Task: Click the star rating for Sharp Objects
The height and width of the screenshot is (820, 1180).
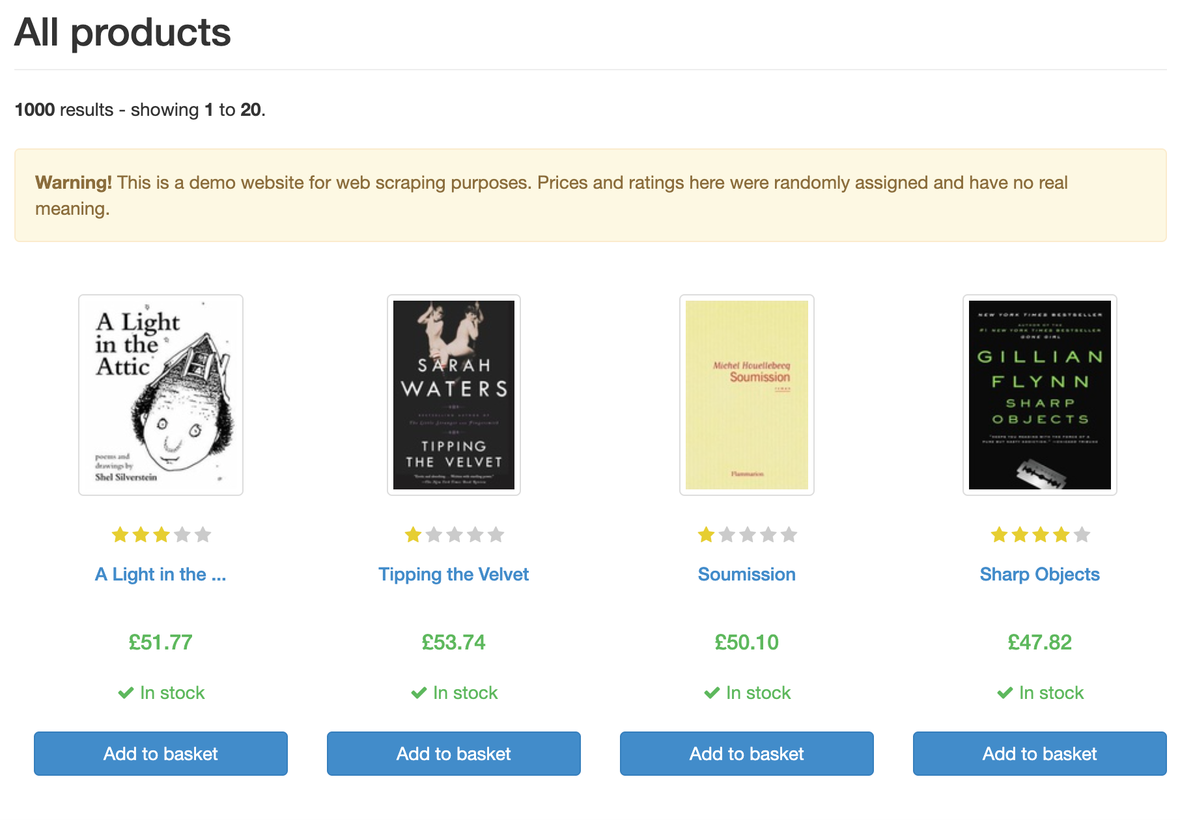Action: [x=1040, y=535]
